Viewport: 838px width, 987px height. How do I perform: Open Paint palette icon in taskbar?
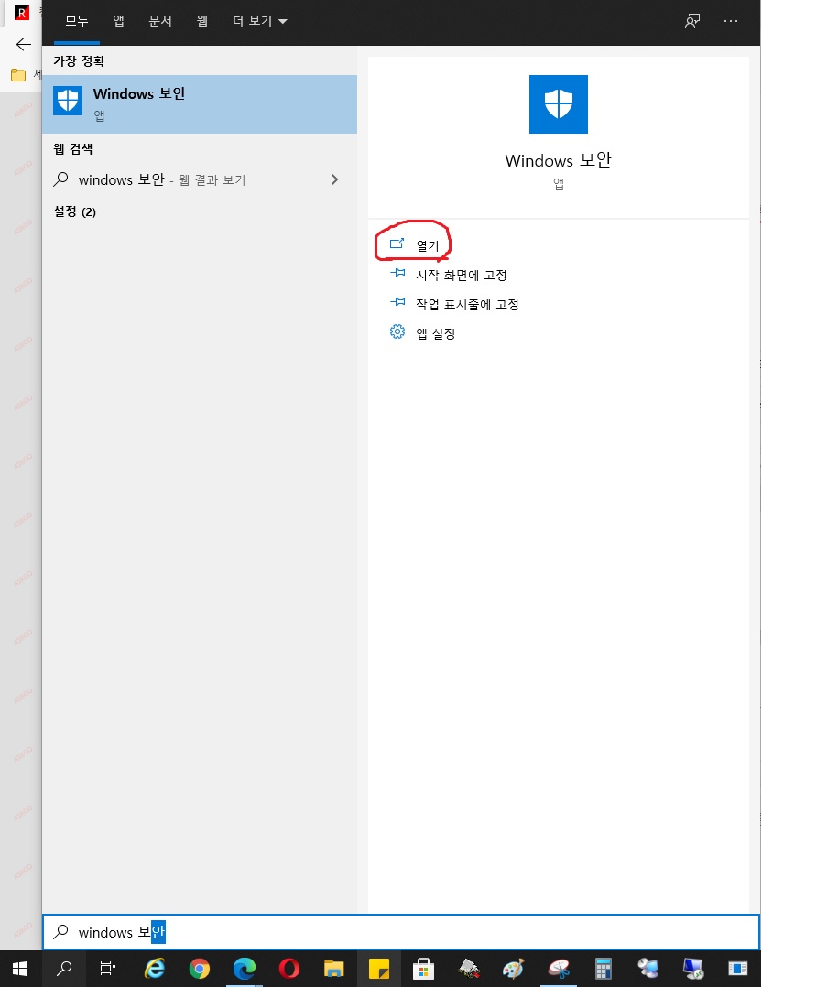513,968
